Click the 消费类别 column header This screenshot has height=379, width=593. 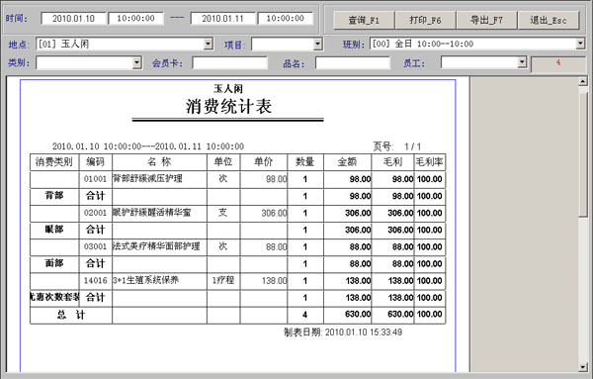pos(54,162)
